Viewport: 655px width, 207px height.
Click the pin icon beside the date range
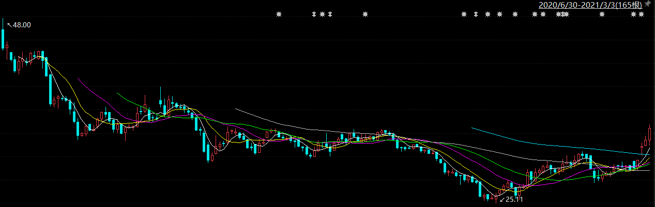(x=648, y=4)
